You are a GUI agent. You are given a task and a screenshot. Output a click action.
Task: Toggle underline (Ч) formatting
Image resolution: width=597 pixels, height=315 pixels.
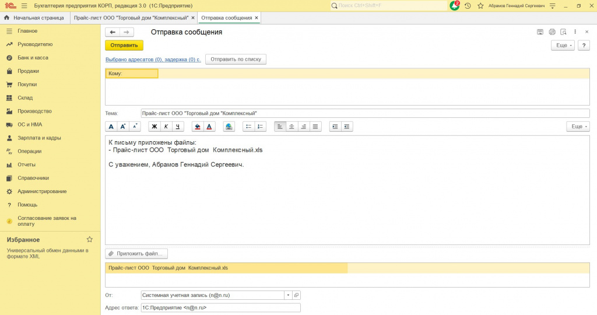tap(178, 127)
